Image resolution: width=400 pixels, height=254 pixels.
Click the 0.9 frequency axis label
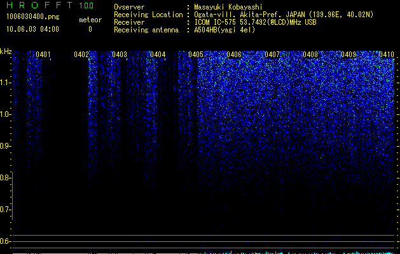point(4,146)
